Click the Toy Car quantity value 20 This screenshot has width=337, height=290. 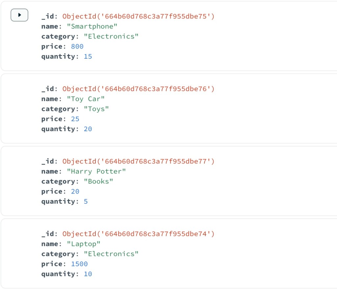tap(88, 129)
